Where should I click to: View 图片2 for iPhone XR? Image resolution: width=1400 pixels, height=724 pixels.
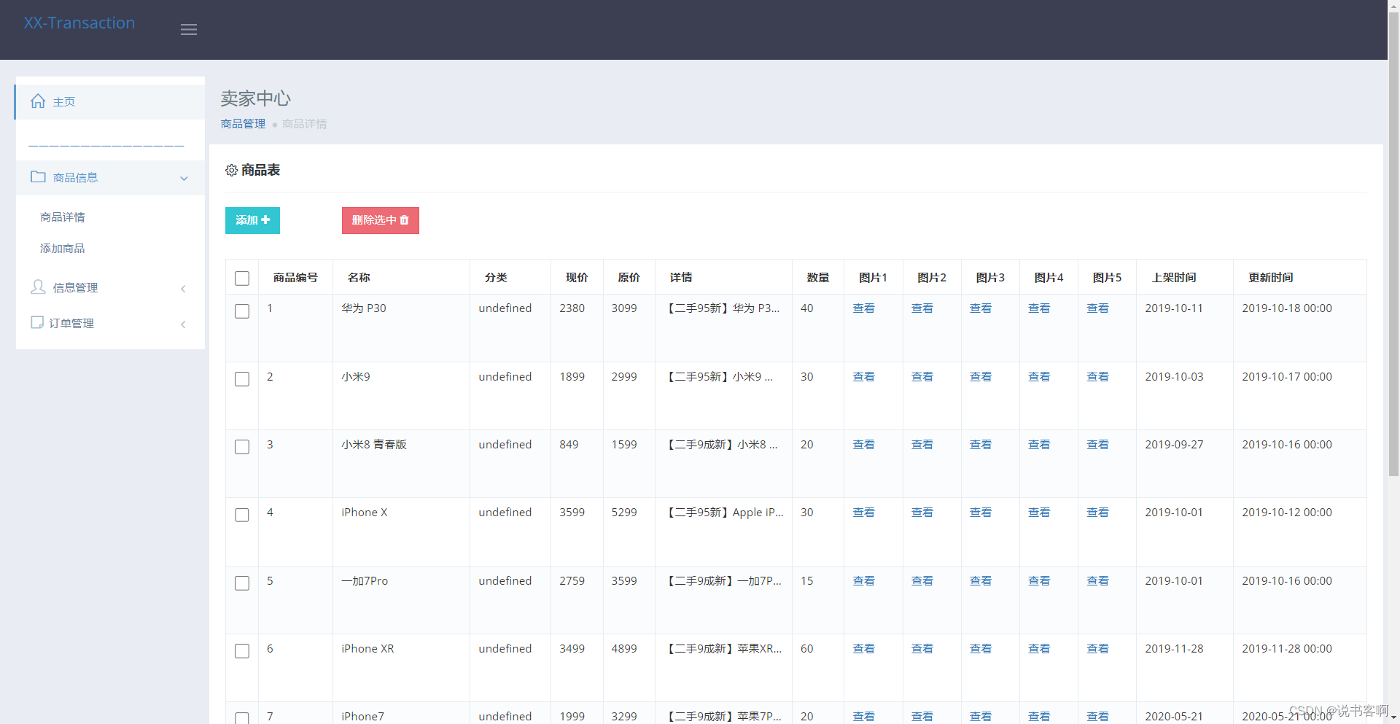click(x=922, y=649)
